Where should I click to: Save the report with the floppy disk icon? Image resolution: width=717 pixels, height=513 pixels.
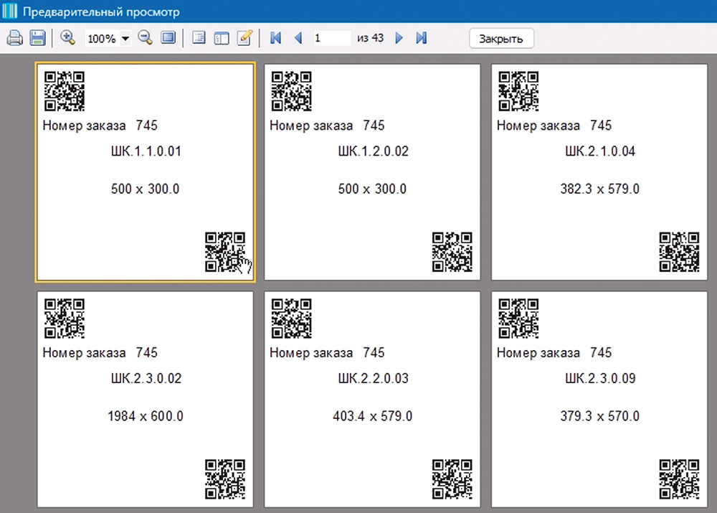coord(38,38)
